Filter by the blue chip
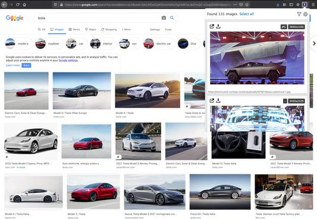The image size is (317, 219). point(189,43)
